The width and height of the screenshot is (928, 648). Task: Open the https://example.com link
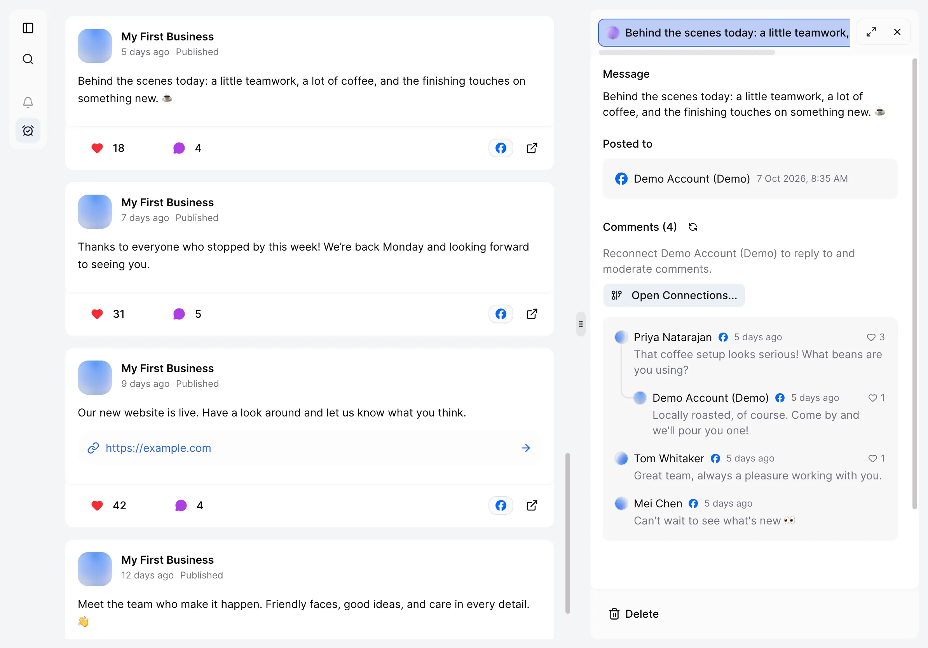click(x=158, y=448)
